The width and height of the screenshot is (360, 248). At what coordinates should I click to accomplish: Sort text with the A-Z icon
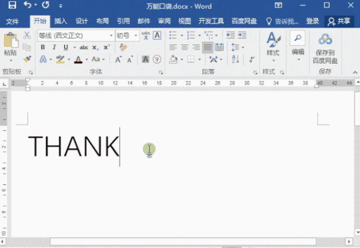pyautogui.click(x=235, y=59)
